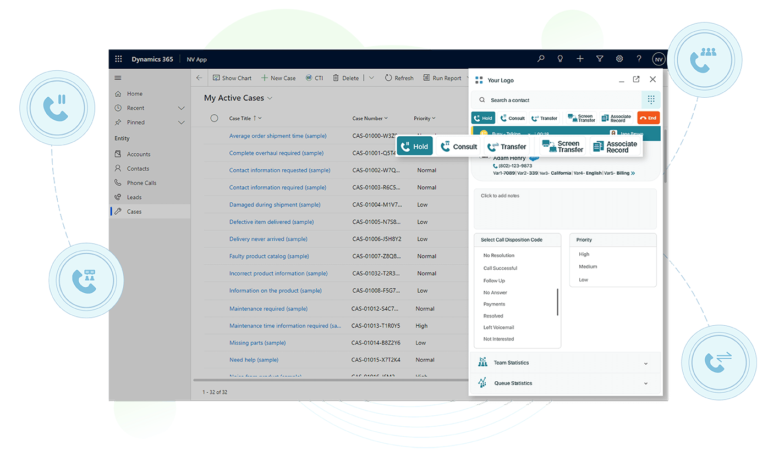Open the Maintenance required sample case
Image resolution: width=779 pixels, height=462 pixels.
click(268, 308)
